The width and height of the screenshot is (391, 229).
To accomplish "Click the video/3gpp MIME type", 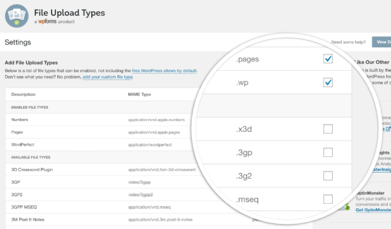I will pyautogui.click(x=139, y=182).
